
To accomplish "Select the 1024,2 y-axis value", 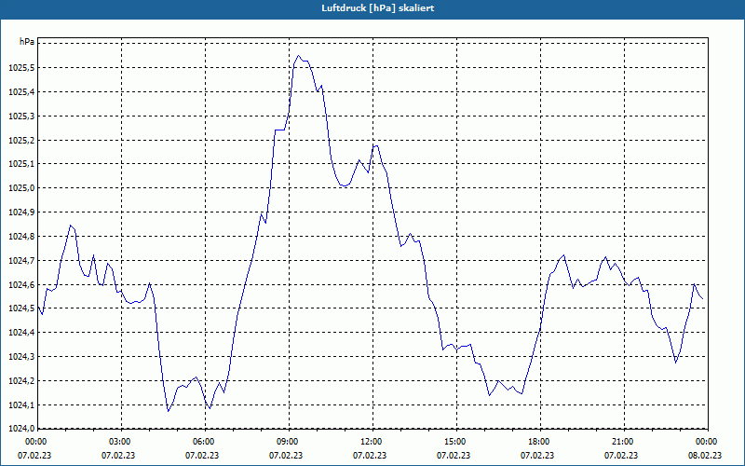I will (21, 381).
